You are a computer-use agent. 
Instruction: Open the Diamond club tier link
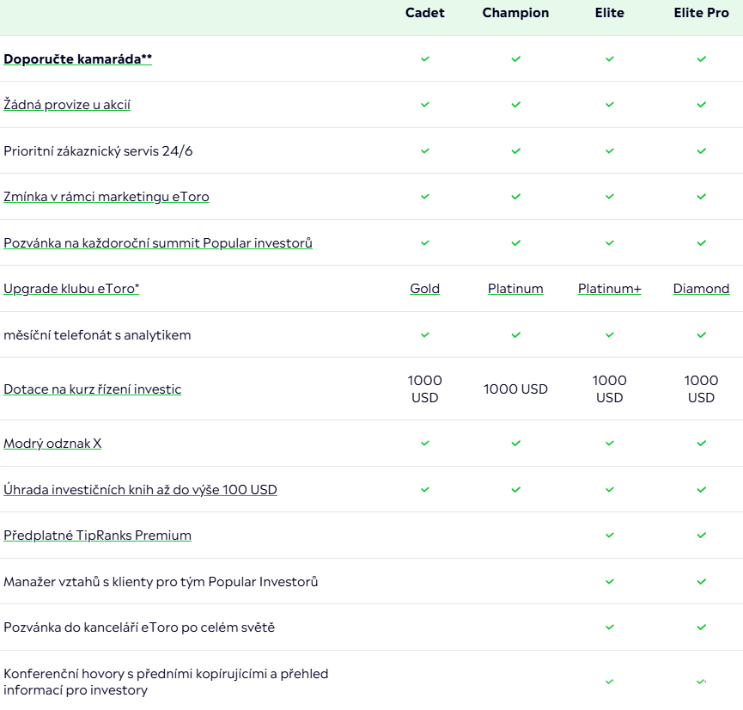(x=701, y=289)
